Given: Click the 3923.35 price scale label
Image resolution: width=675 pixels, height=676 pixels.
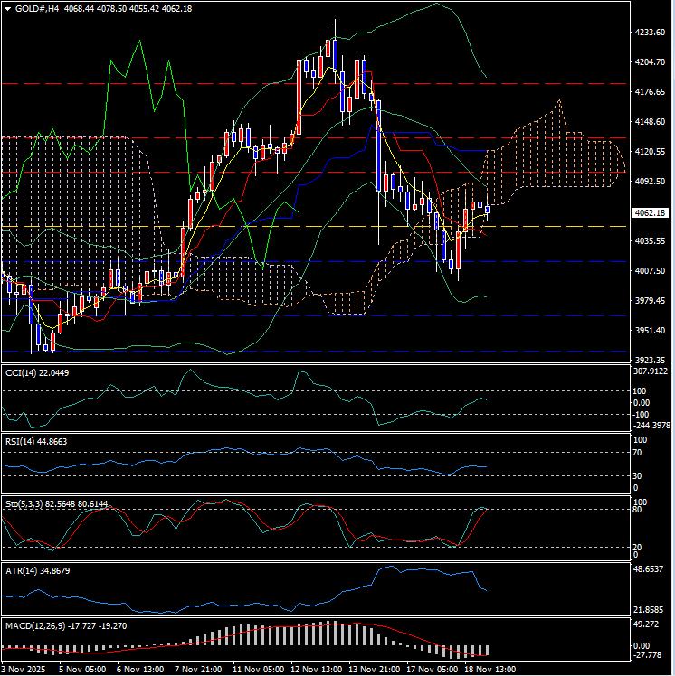Looking at the screenshot, I should point(651,360).
